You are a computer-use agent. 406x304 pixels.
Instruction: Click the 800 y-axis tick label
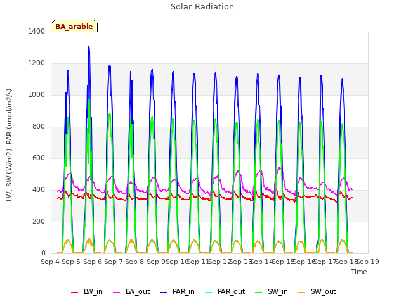point(39,127)
